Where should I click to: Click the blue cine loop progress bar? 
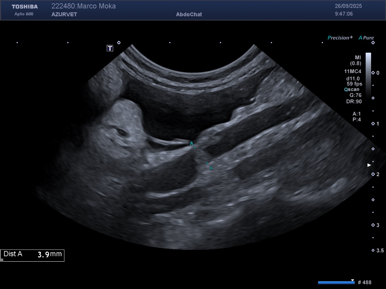pyautogui.click(x=336, y=283)
